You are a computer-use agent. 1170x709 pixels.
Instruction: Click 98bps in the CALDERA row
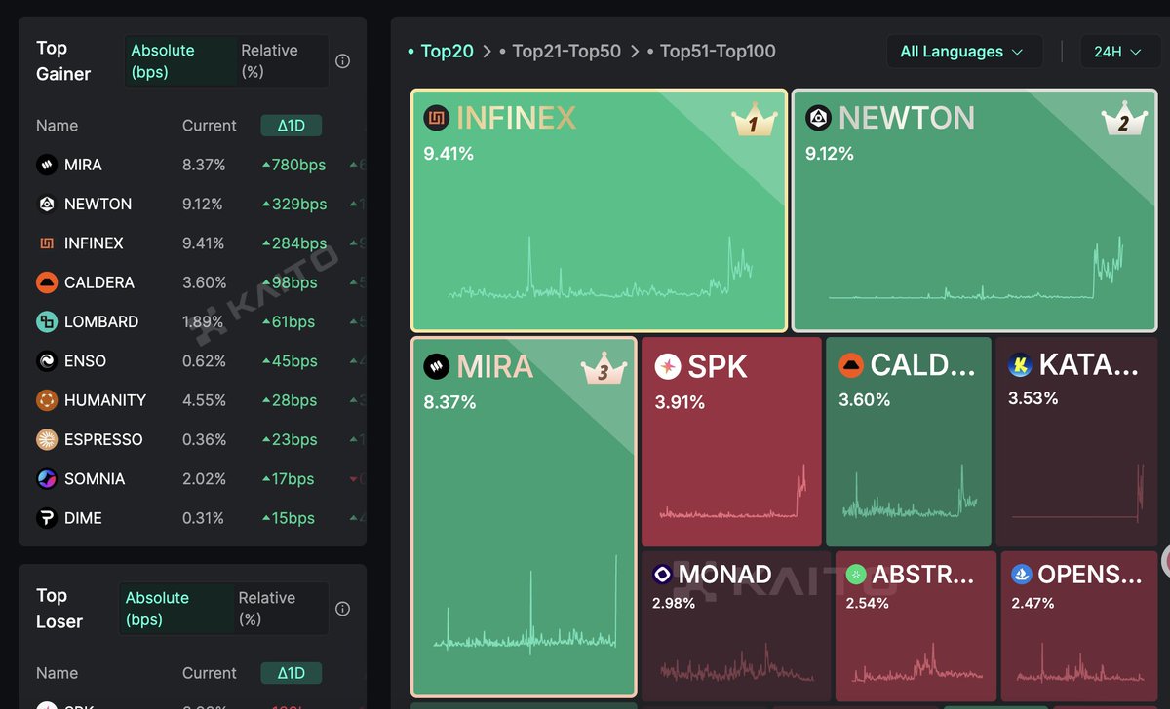pyautogui.click(x=290, y=282)
